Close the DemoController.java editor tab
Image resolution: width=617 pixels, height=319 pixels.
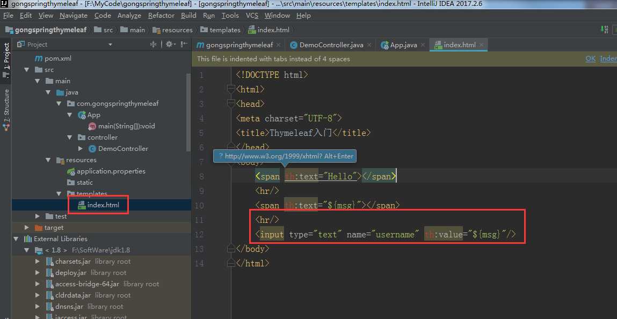pyautogui.click(x=369, y=45)
